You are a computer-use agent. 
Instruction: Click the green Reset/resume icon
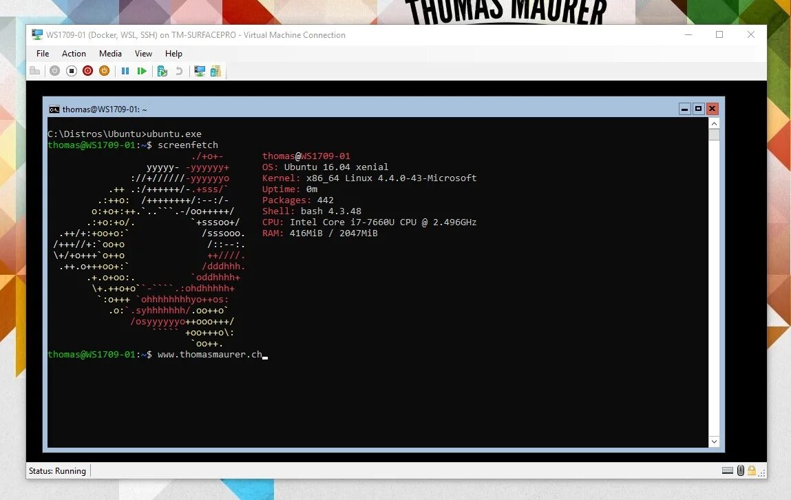click(x=142, y=71)
